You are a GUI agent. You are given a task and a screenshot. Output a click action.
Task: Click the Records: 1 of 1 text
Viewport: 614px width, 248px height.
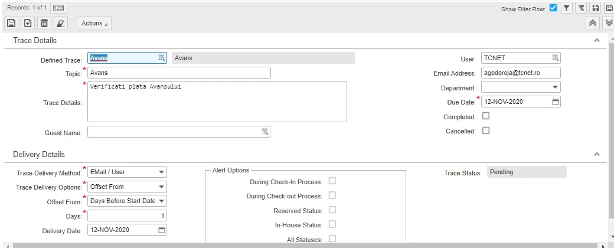[27, 8]
